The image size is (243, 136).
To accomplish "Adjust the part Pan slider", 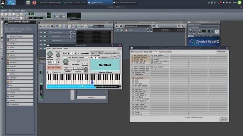I will 79,60.
